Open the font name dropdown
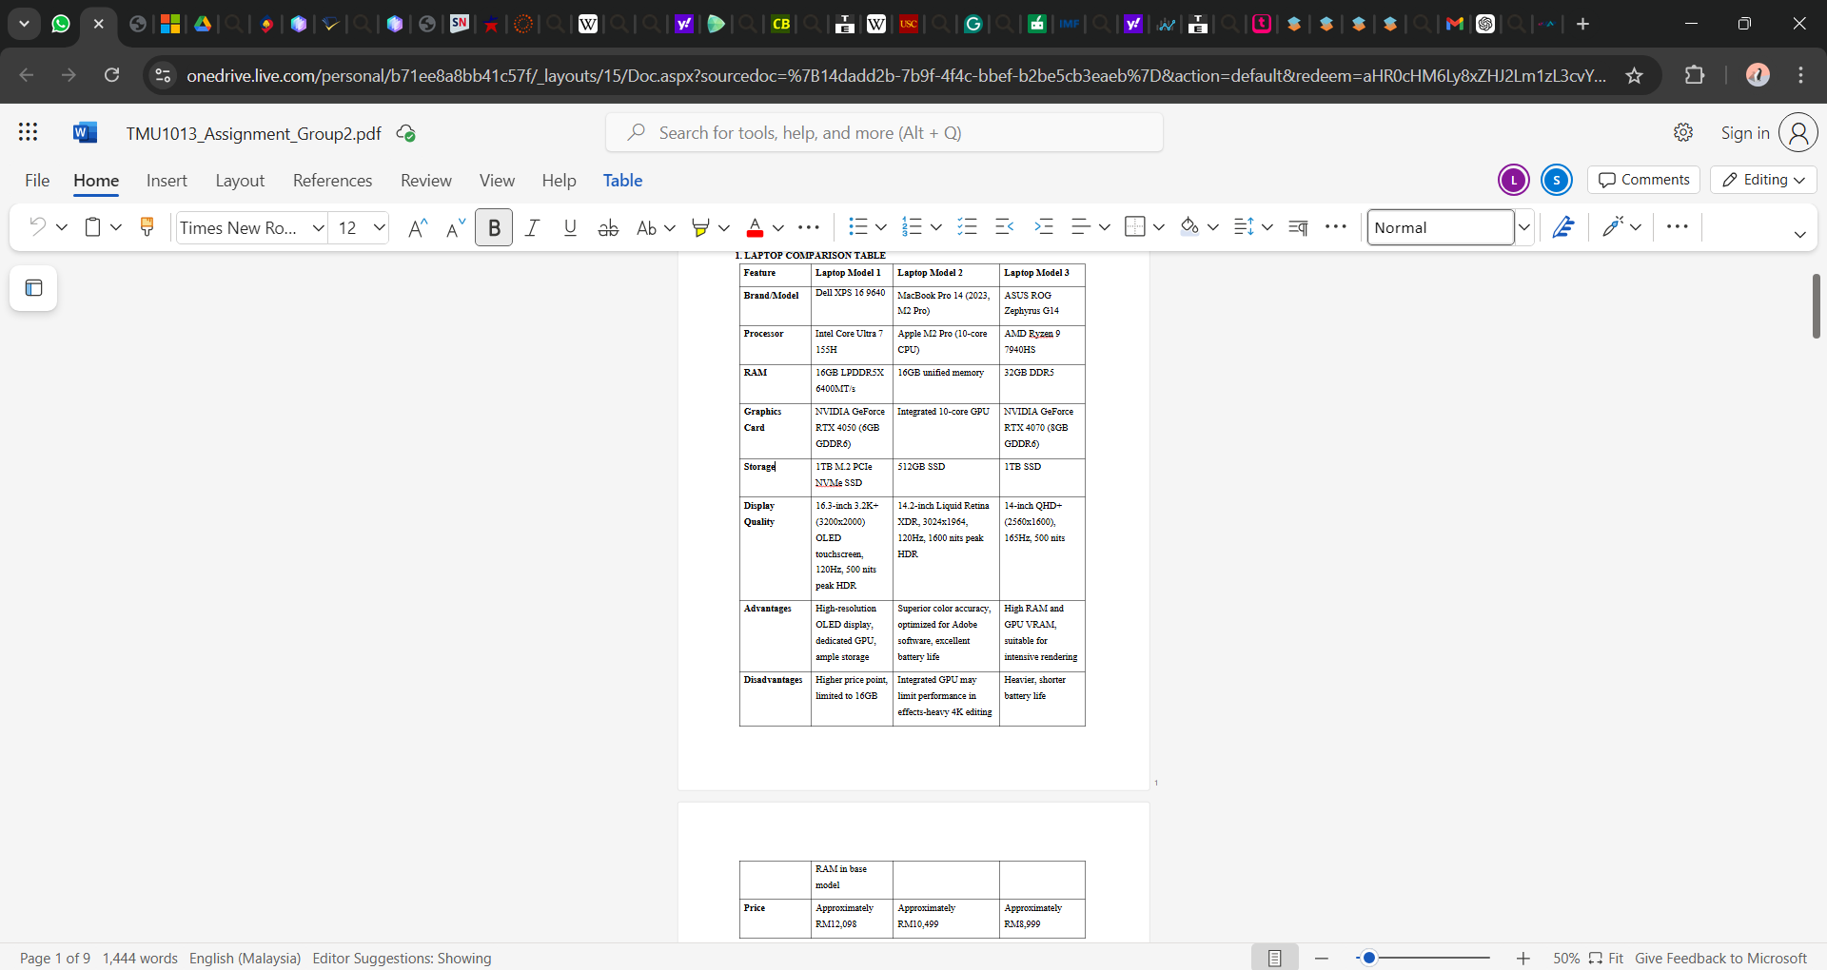 point(319,227)
